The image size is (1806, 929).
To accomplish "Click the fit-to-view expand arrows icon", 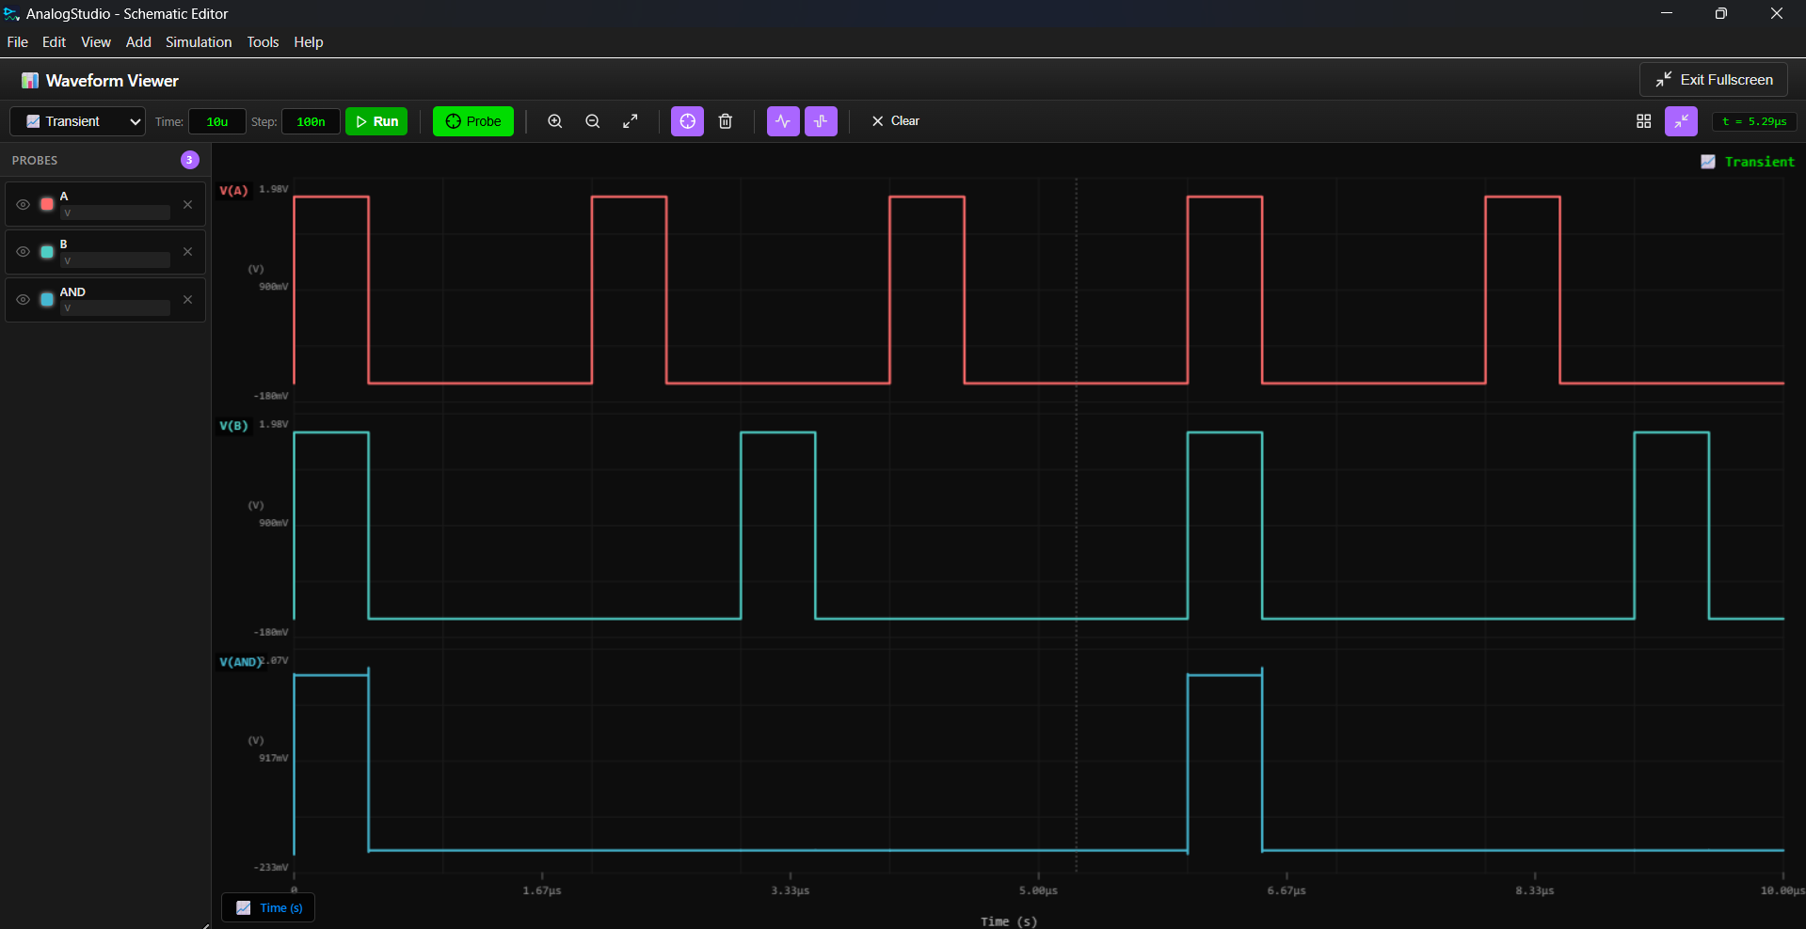I will click(631, 120).
